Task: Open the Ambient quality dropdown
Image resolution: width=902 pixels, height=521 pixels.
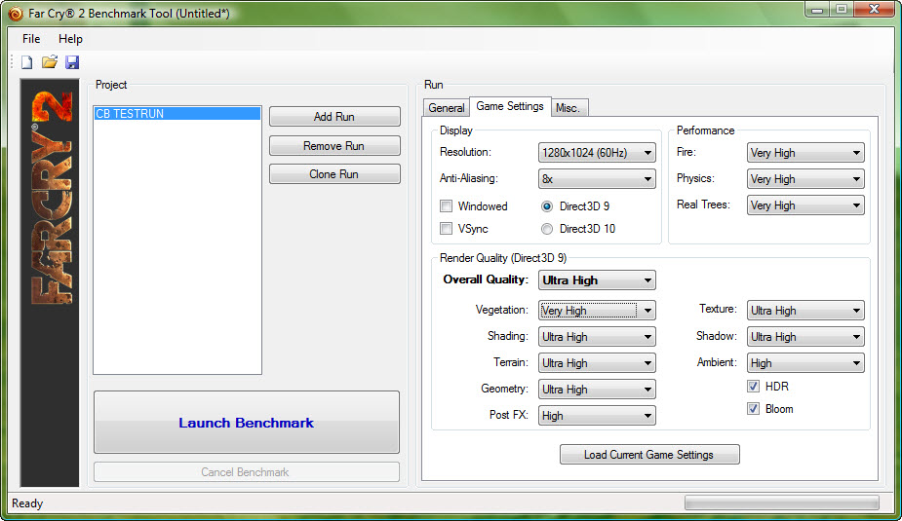Action: [805, 363]
